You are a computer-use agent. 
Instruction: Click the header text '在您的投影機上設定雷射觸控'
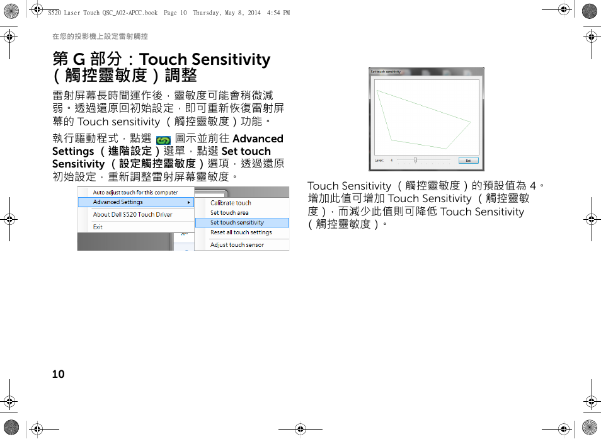[100, 37]
